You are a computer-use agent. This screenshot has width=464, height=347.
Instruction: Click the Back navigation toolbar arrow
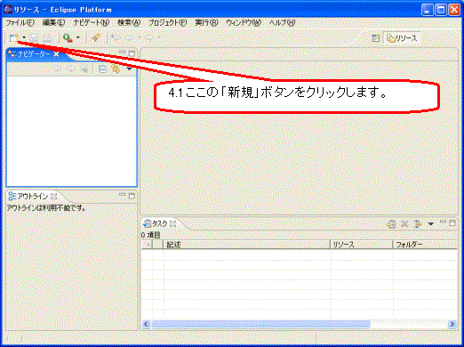tap(130, 37)
